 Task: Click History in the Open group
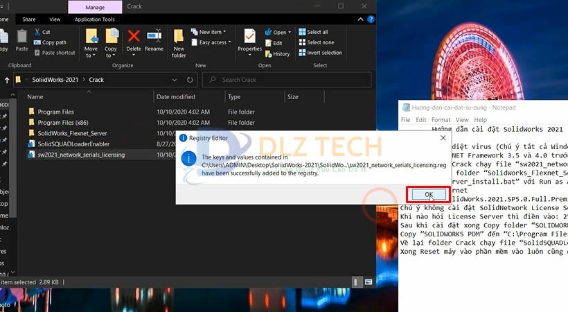coord(278,53)
